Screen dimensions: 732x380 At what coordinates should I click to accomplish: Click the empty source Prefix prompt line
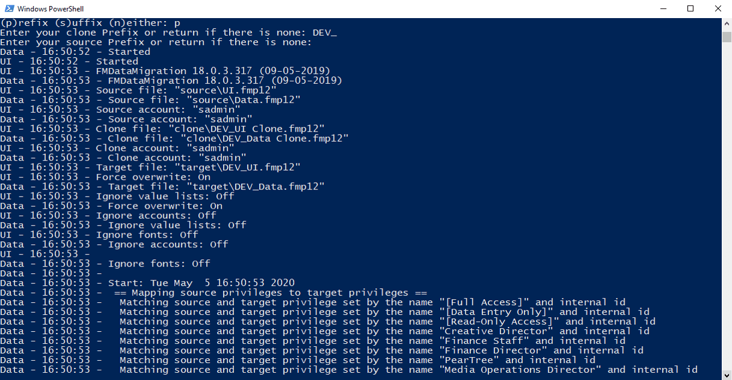(156, 42)
